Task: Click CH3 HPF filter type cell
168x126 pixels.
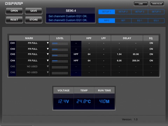Action: (x=76, y=54)
